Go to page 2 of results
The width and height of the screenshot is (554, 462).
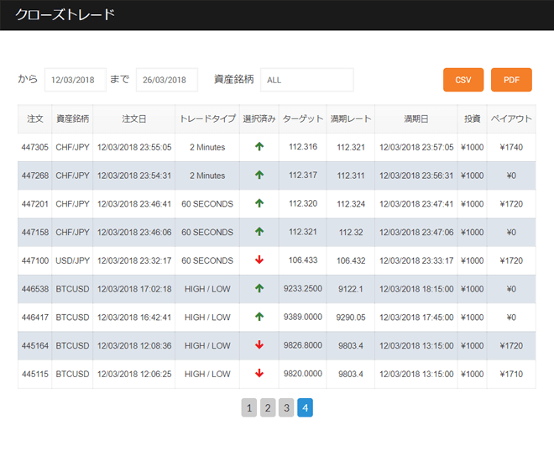(x=268, y=408)
